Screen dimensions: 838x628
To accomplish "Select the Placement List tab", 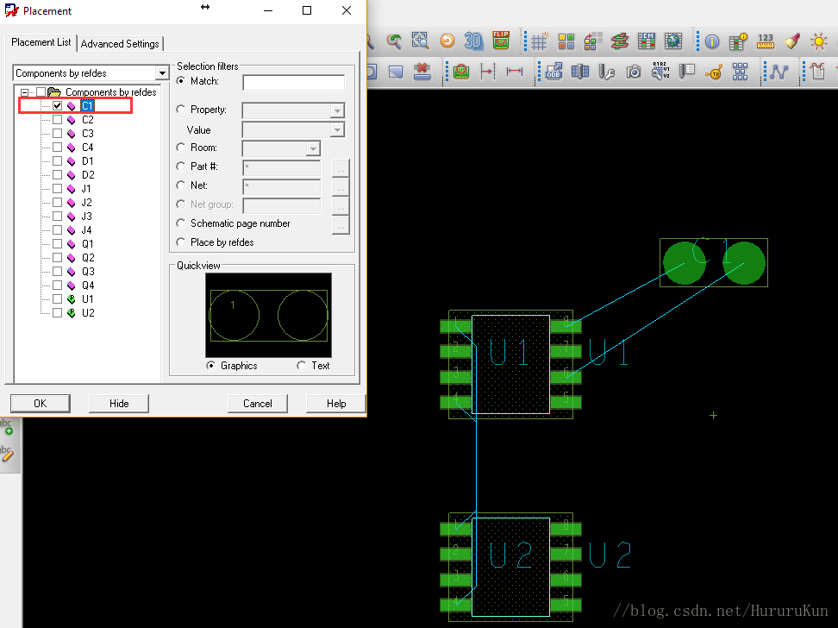I will 41,42.
